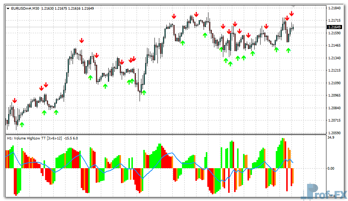The image size is (348, 201).
Task: Click the leftmost red down arrow signal
Action: point(15,101)
